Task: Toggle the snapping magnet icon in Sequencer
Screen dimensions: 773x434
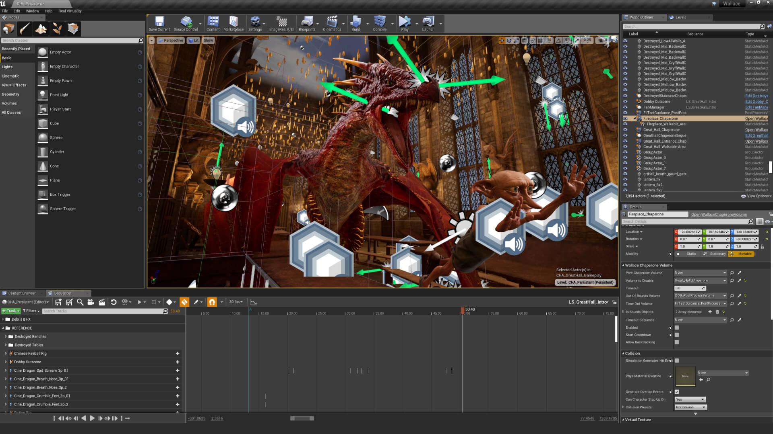Action: [x=212, y=302]
